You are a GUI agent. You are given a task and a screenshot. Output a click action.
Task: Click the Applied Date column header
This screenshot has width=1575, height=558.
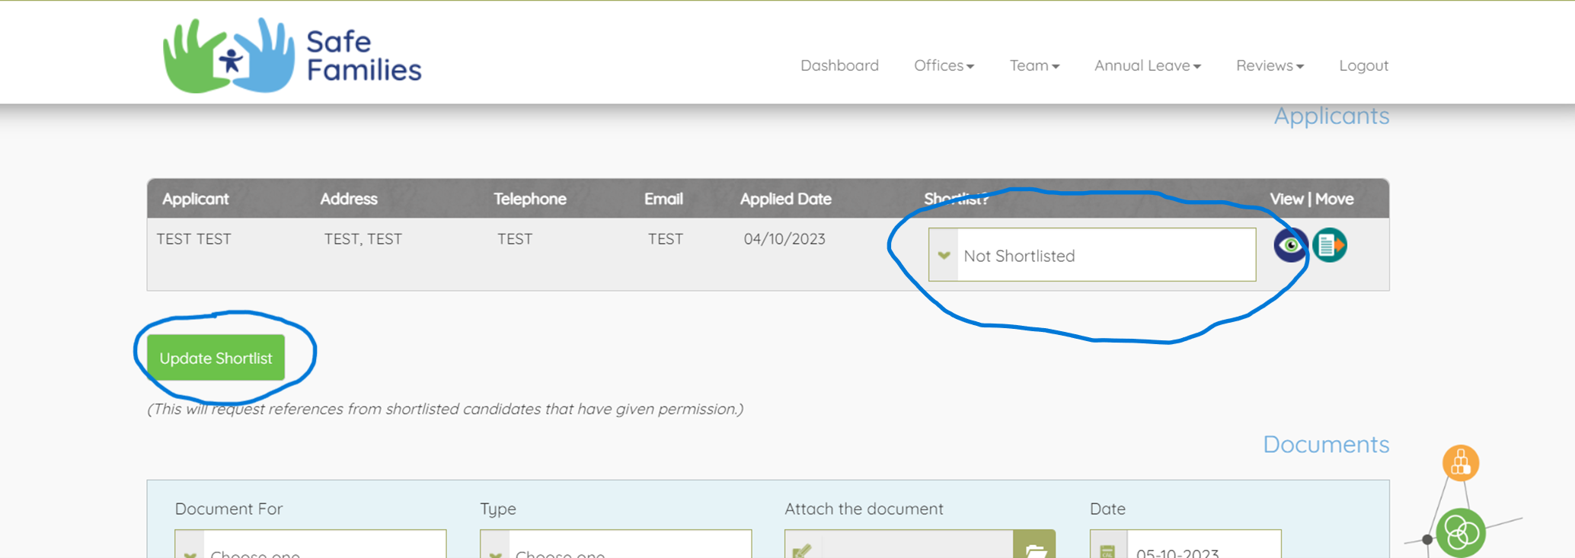[x=785, y=199]
